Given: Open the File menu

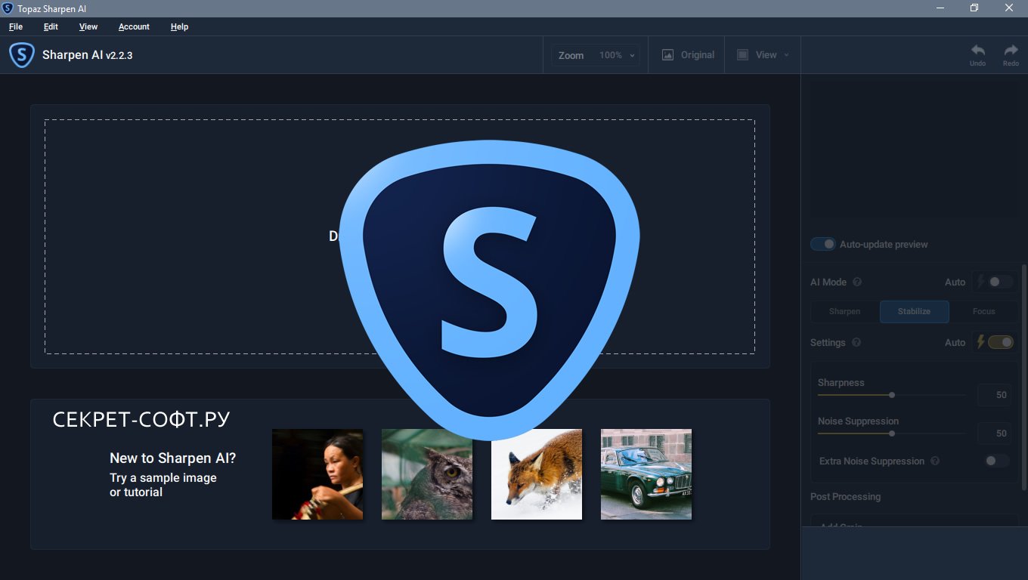Looking at the screenshot, I should [x=16, y=26].
